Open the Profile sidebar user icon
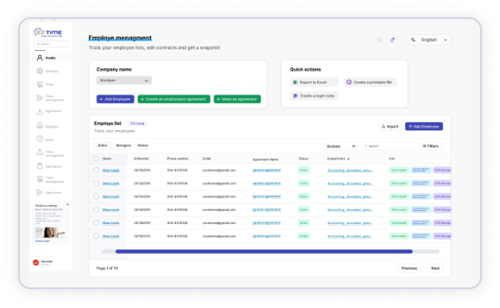Screen dimensions: 500x308 pos(40,58)
